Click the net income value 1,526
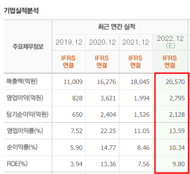The image size is (190, 174). coord(142,114)
